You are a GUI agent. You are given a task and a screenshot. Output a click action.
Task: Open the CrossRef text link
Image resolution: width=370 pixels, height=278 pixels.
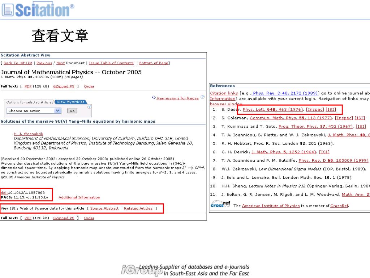pyautogui.click(x=339, y=206)
